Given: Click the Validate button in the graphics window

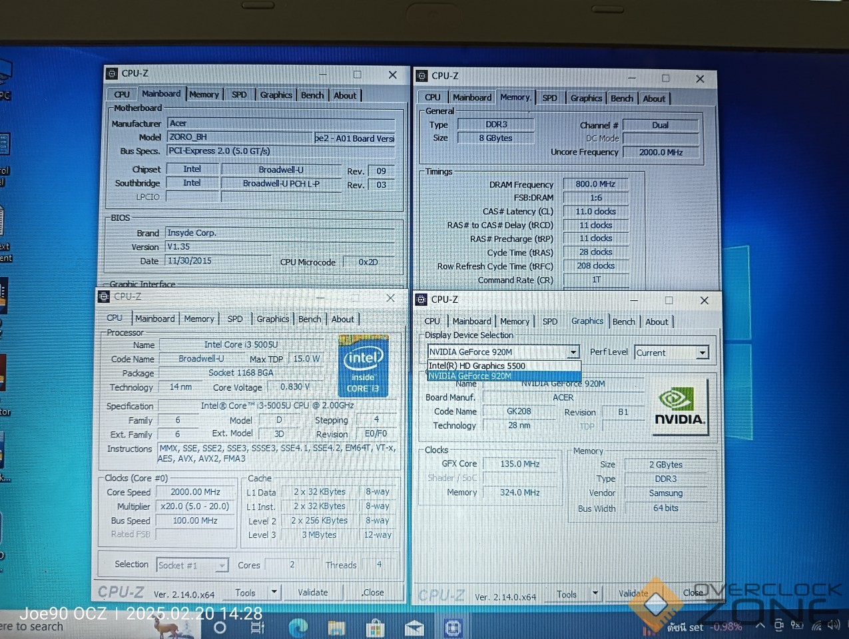Looking at the screenshot, I should point(633,593).
